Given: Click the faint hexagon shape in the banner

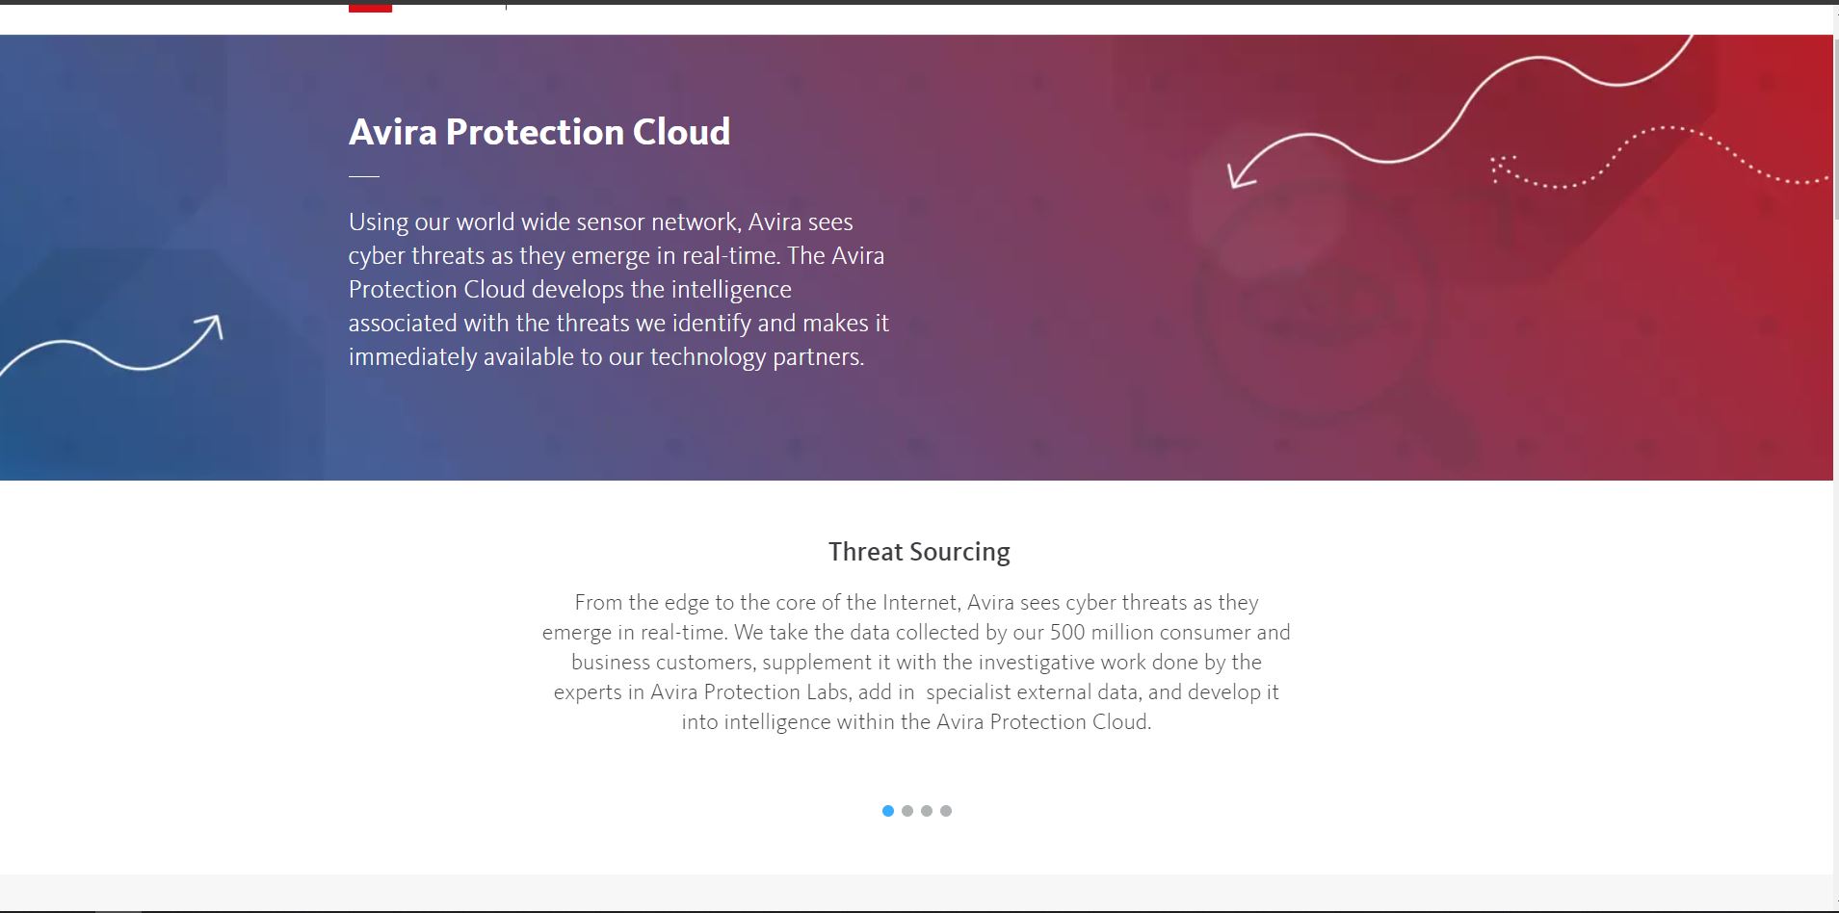Looking at the screenshot, I should [x=1252, y=207].
